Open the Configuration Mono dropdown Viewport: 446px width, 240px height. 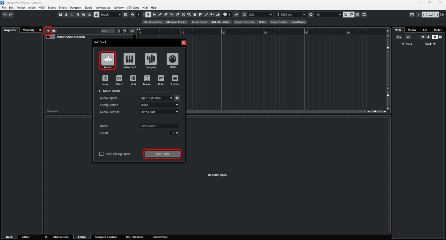click(x=159, y=105)
